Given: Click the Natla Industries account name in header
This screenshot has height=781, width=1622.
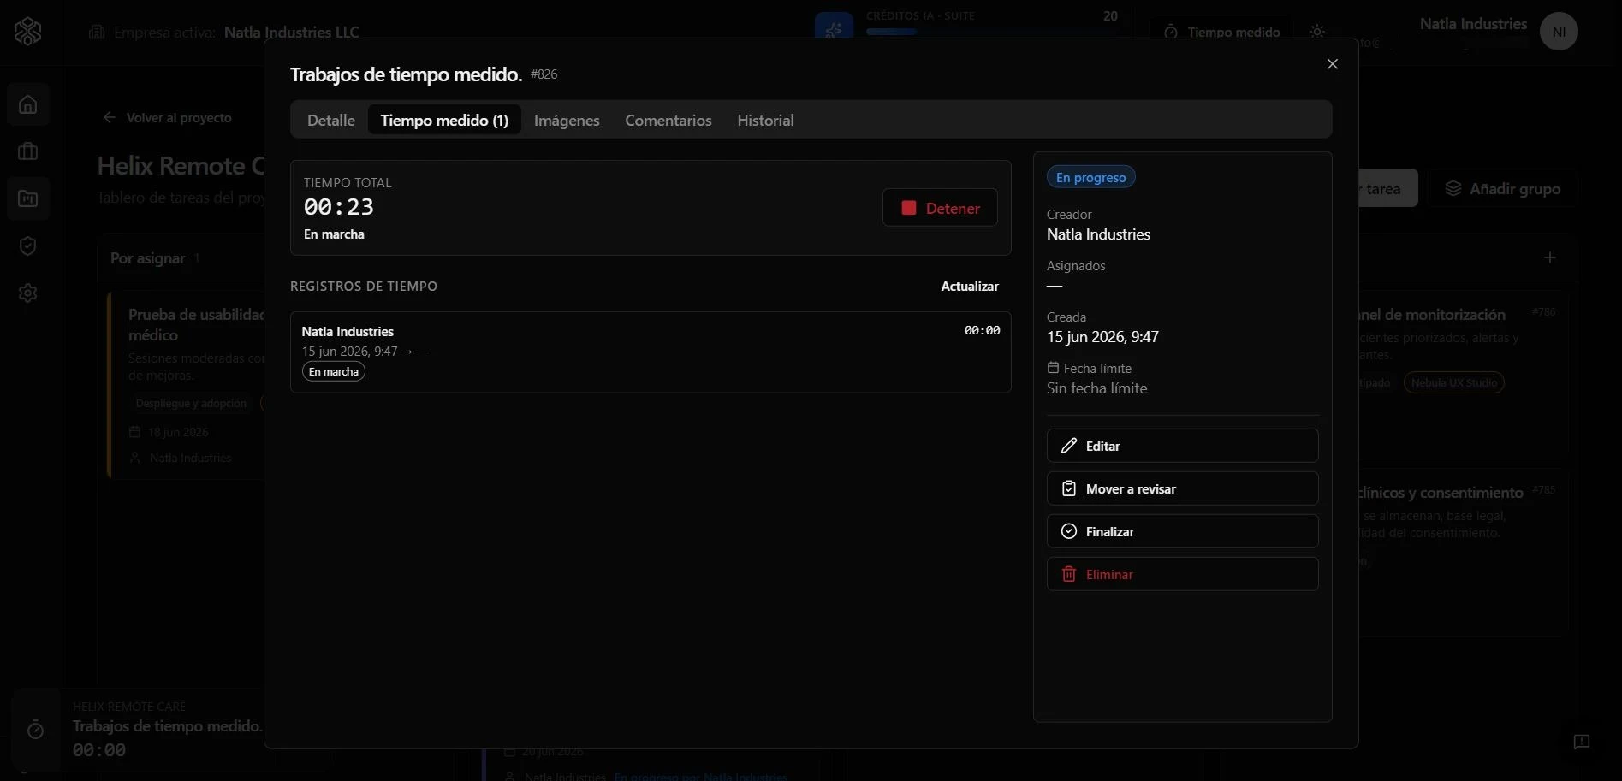Looking at the screenshot, I should click(x=1473, y=24).
